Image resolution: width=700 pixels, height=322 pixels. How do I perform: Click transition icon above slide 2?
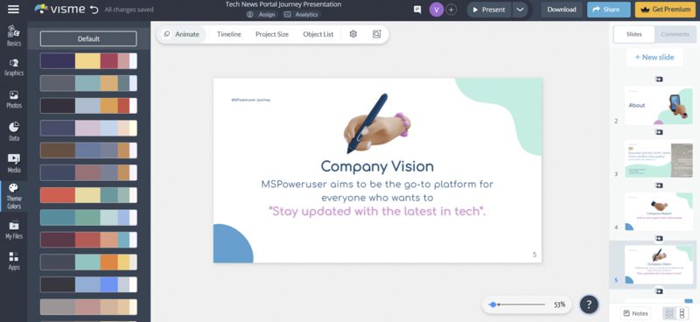click(x=659, y=79)
